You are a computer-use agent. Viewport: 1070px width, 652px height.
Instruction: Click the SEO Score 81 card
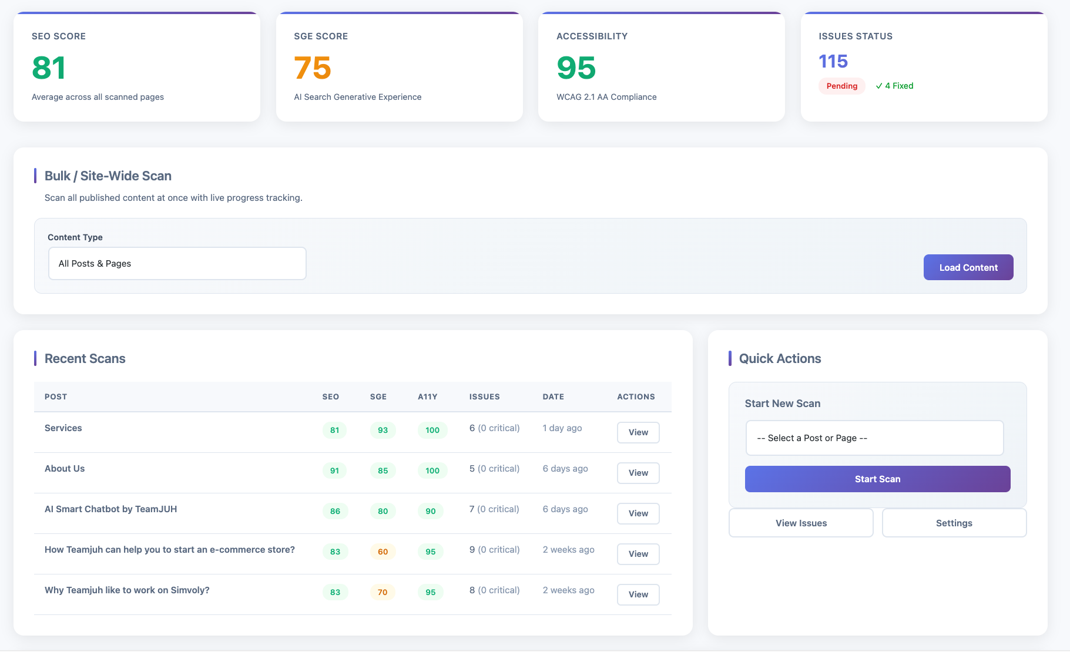[136, 68]
